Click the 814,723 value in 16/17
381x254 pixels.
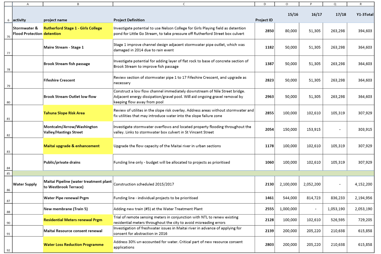point(311,198)
